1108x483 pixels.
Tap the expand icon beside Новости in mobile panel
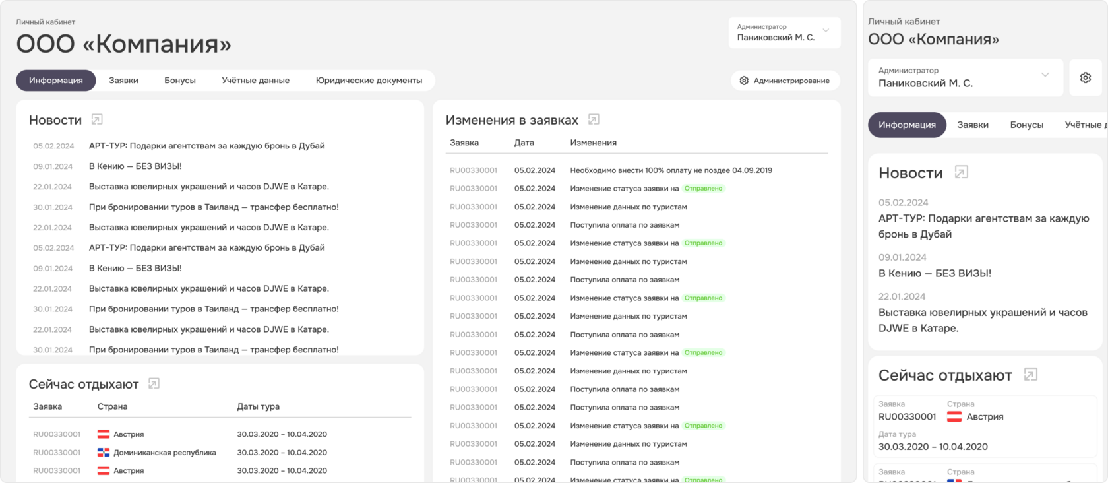pyautogui.click(x=962, y=172)
